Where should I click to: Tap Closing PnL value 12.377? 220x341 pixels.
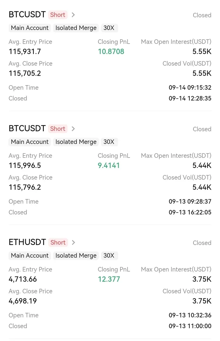pyautogui.click(x=109, y=279)
